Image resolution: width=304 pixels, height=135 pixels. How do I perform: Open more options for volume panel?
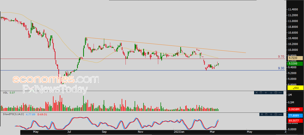point(280,93)
